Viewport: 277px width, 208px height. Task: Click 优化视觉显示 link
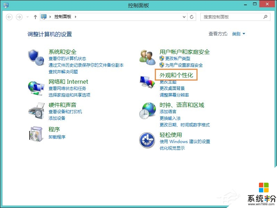[172, 148]
